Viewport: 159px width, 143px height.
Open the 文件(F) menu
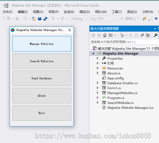click(8, 12)
